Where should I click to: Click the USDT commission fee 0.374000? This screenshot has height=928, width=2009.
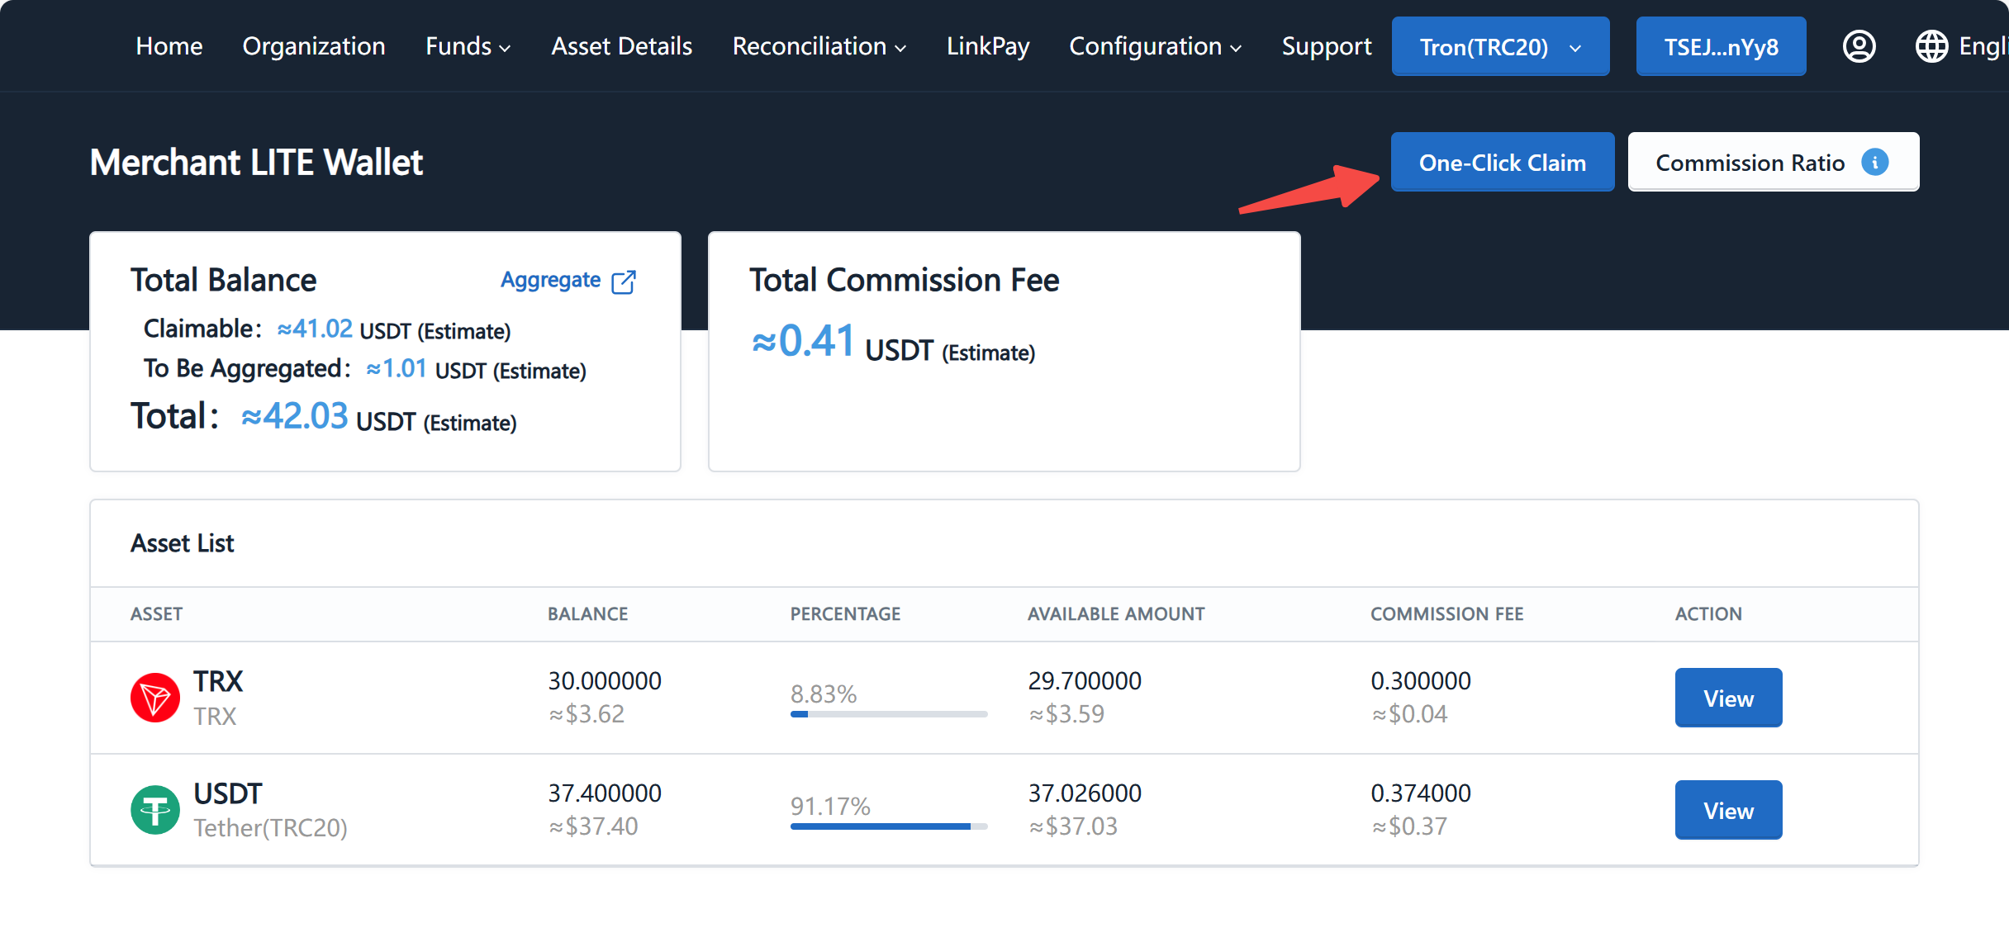pos(1421,793)
